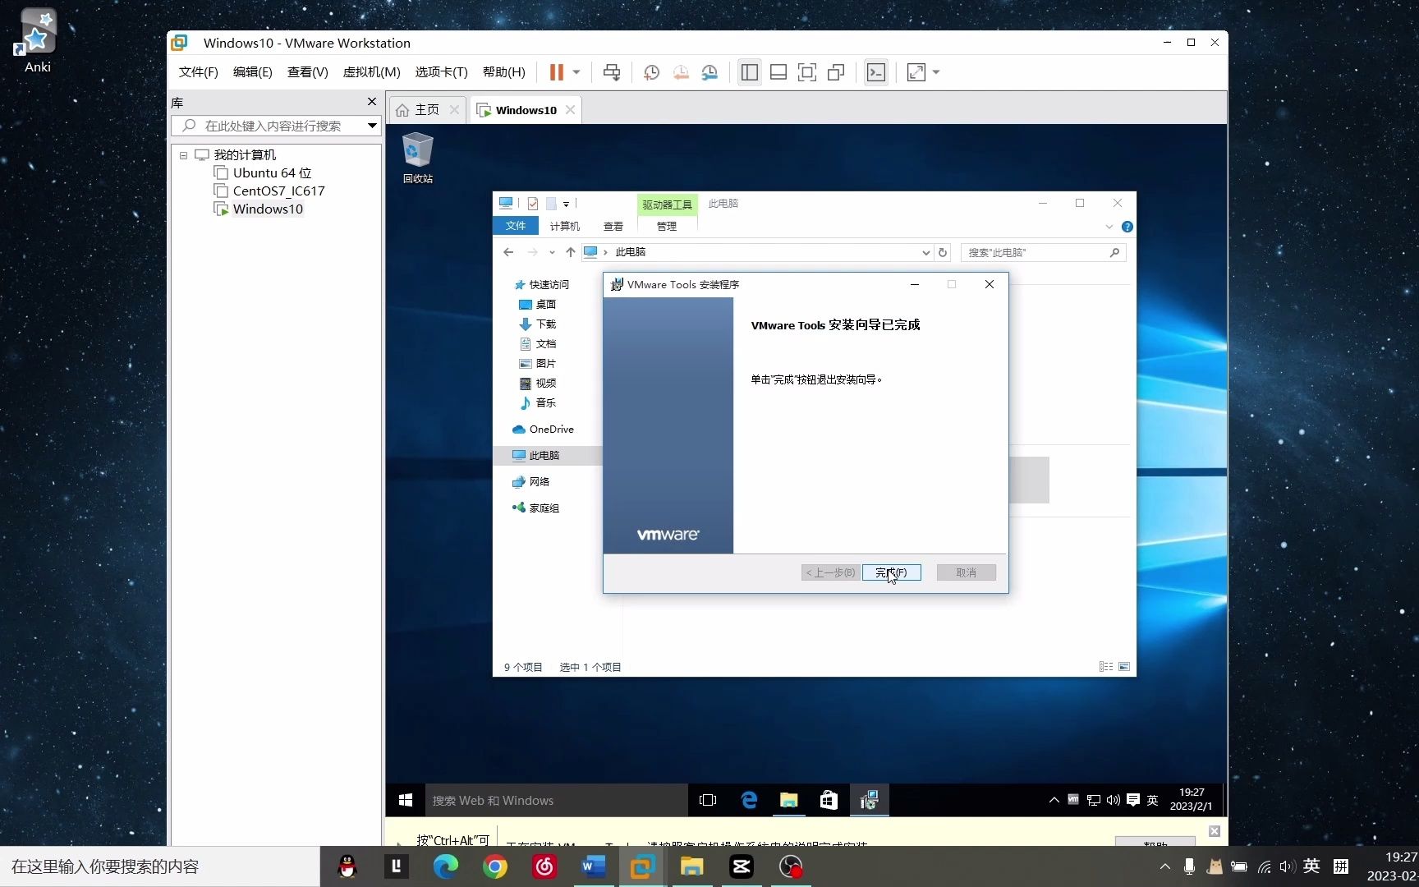Close the Windows10 tab
The width and height of the screenshot is (1419, 887).
(570, 109)
